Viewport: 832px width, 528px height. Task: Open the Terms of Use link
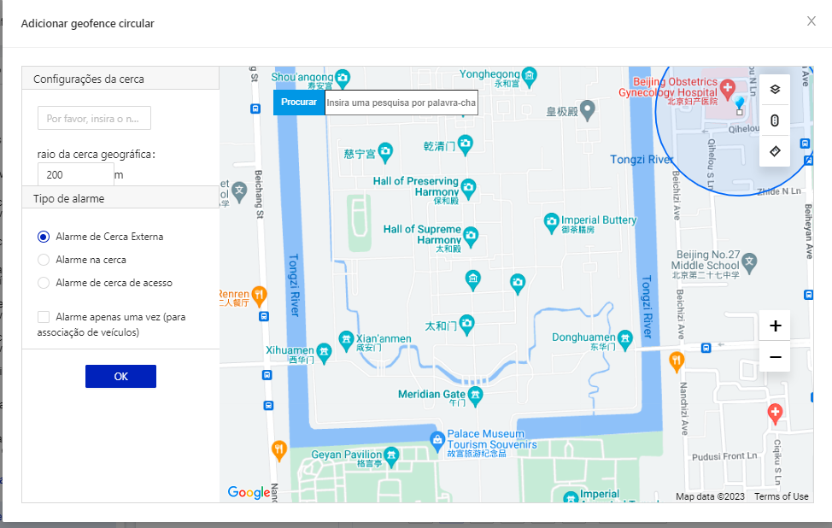click(781, 496)
